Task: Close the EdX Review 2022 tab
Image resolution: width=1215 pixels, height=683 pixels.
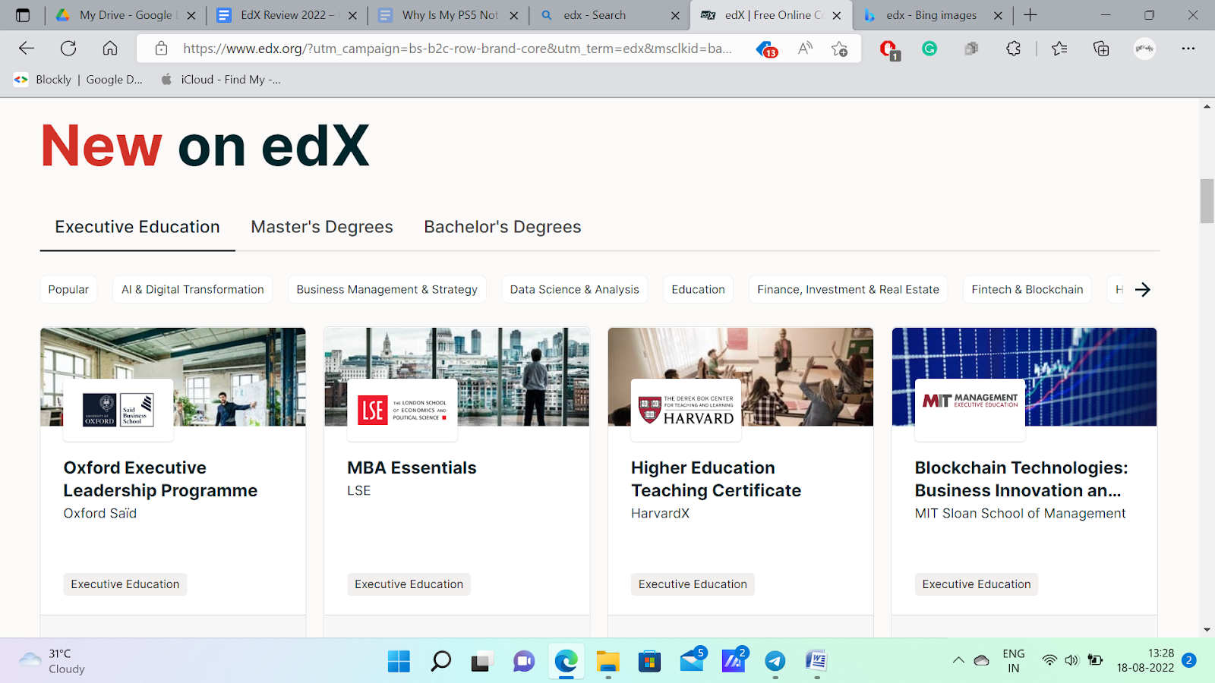Action: click(x=352, y=15)
